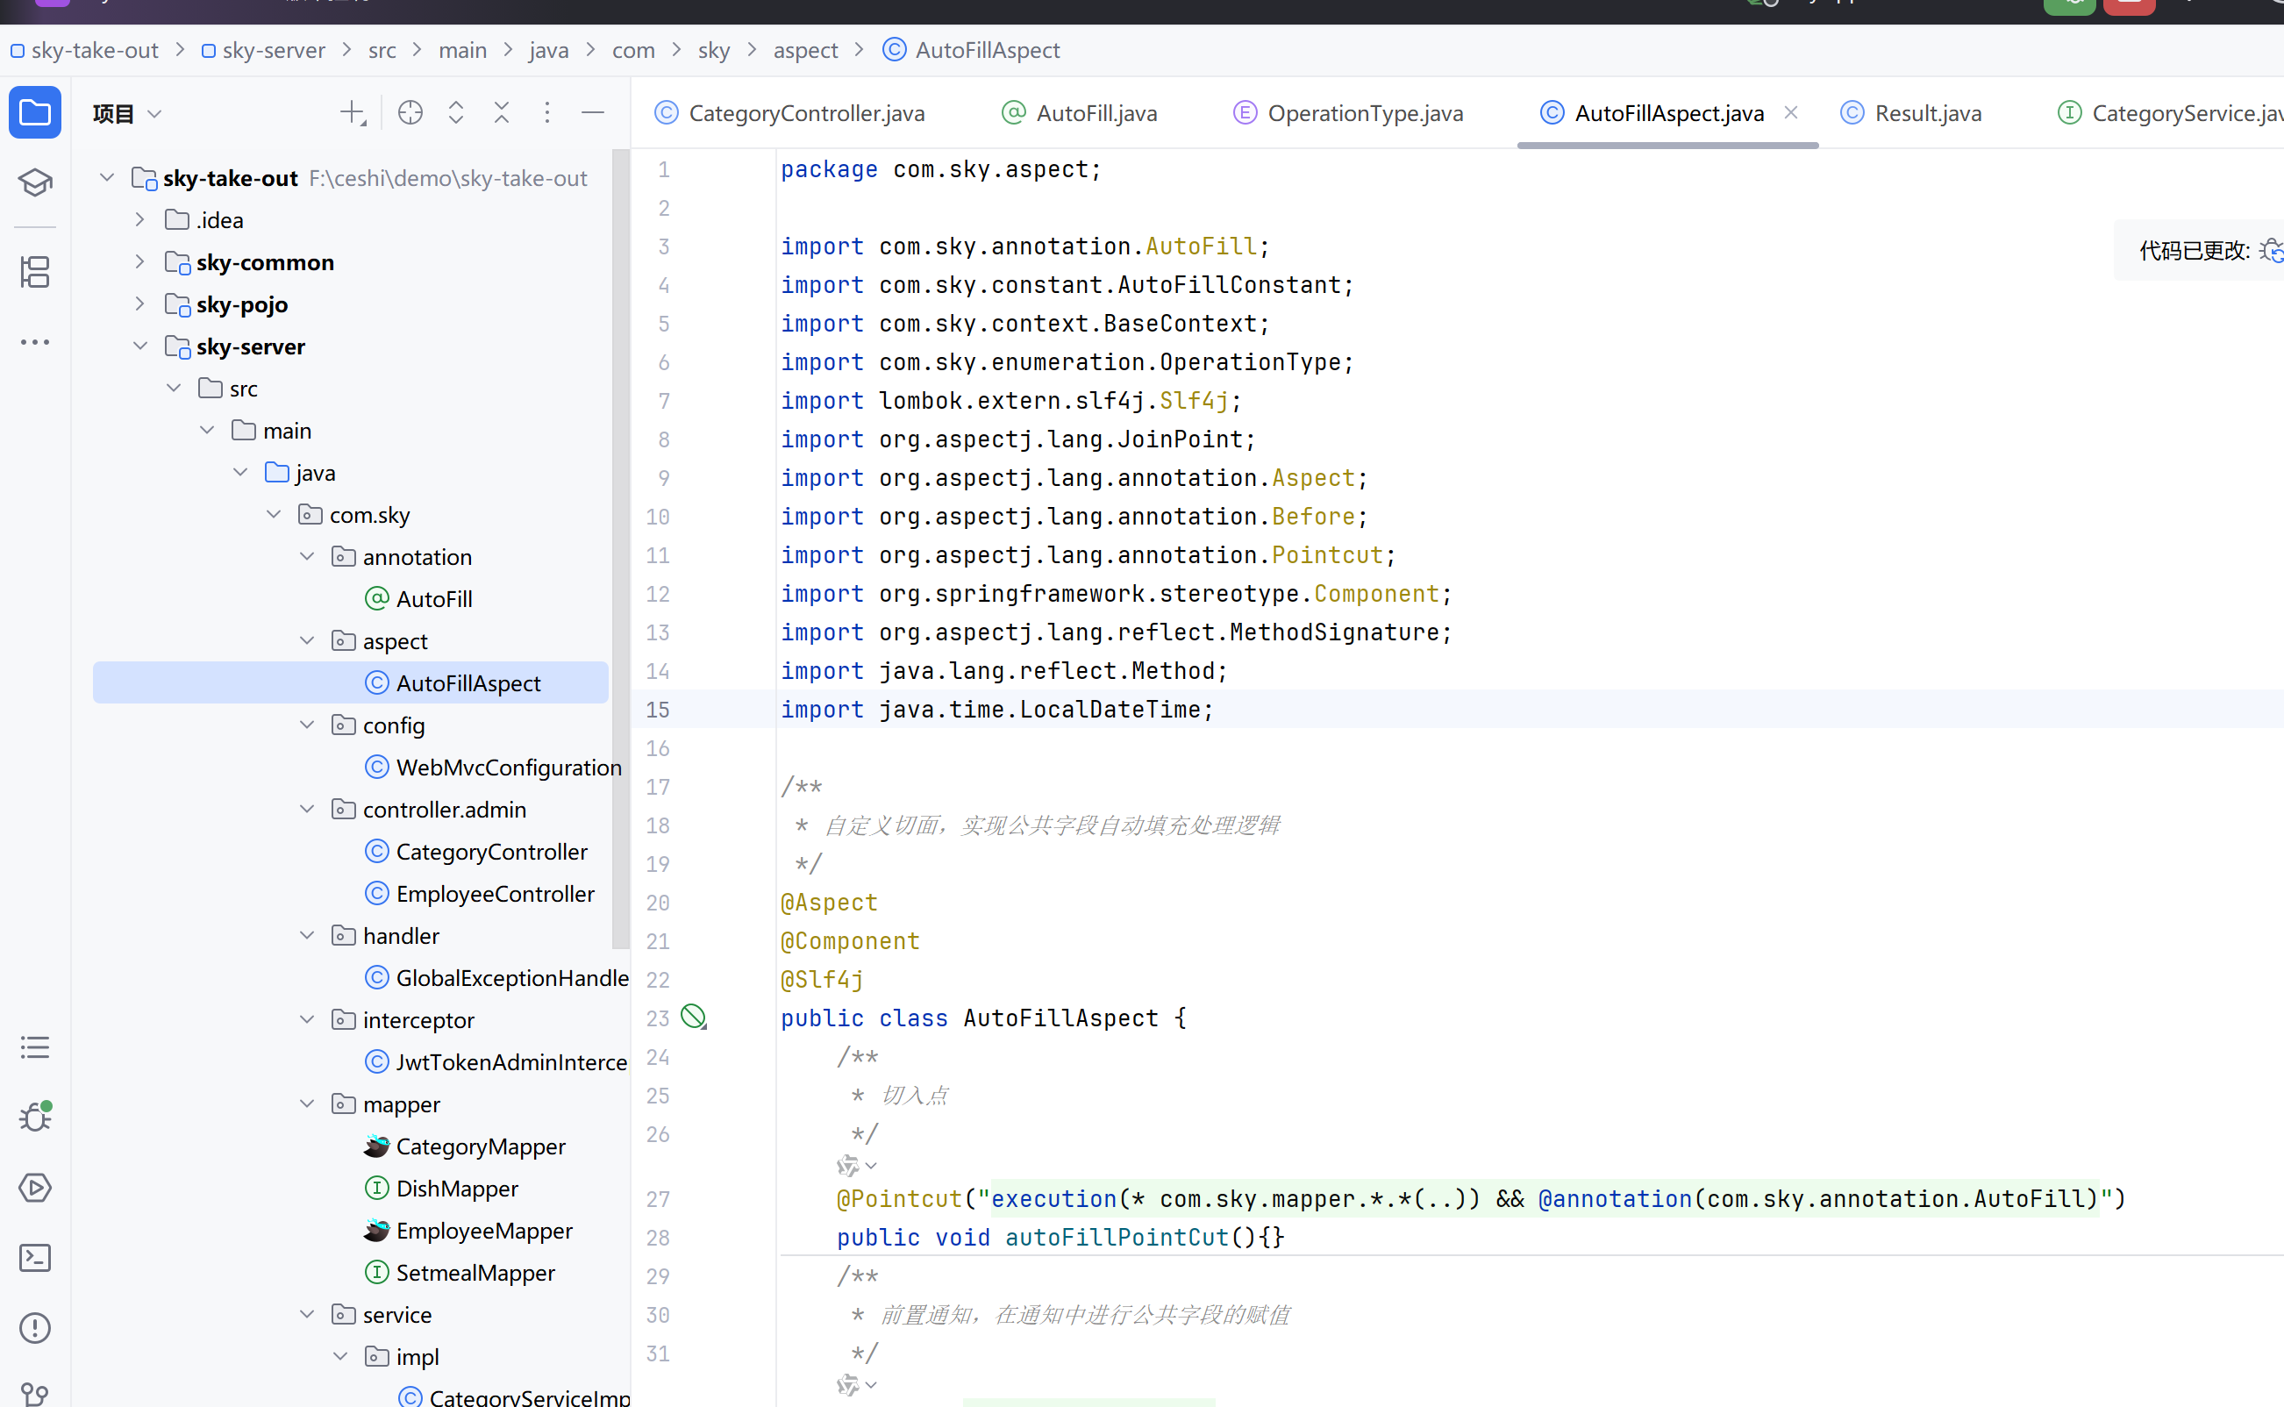Open the Structure tool window icon
Image resolution: width=2284 pixels, height=1407 pixels.
(34, 272)
